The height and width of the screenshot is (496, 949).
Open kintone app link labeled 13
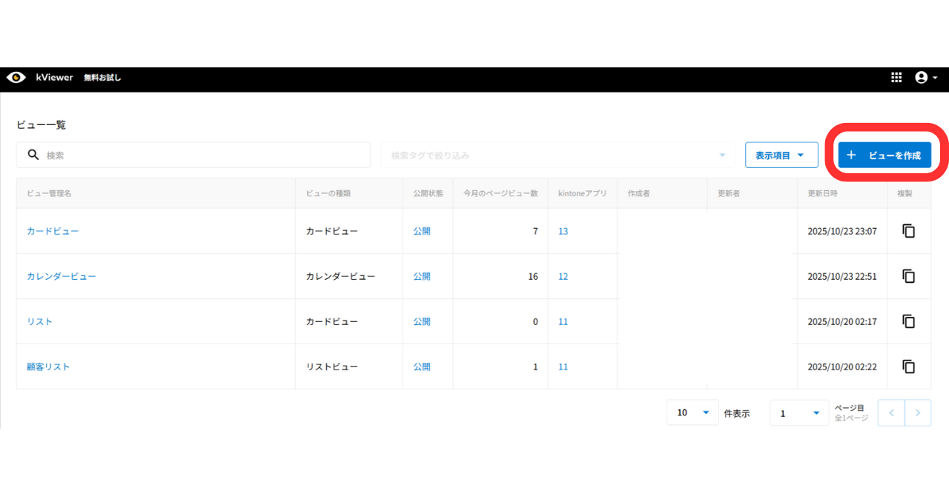[x=563, y=230]
